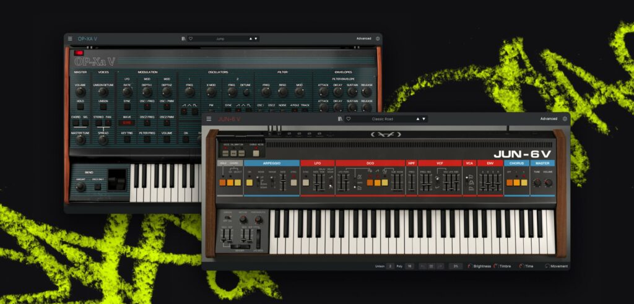This screenshot has height=304, width=634.
Task: Click Filter Envelope Release knob
Action: tap(367, 92)
